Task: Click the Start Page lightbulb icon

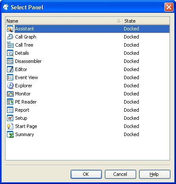Action: coord(10,126)
